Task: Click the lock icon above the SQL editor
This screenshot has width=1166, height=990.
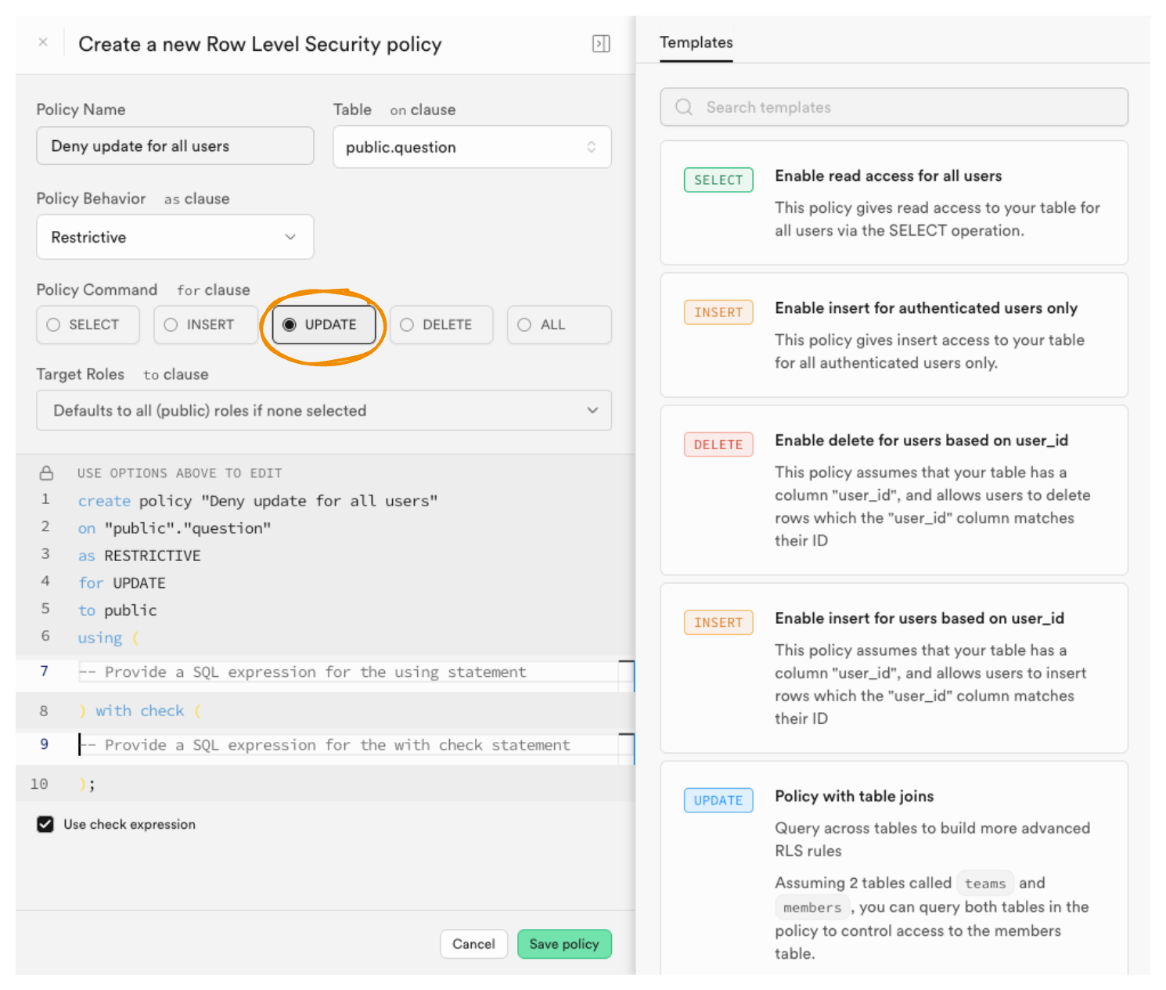Action: pos(47,473)
